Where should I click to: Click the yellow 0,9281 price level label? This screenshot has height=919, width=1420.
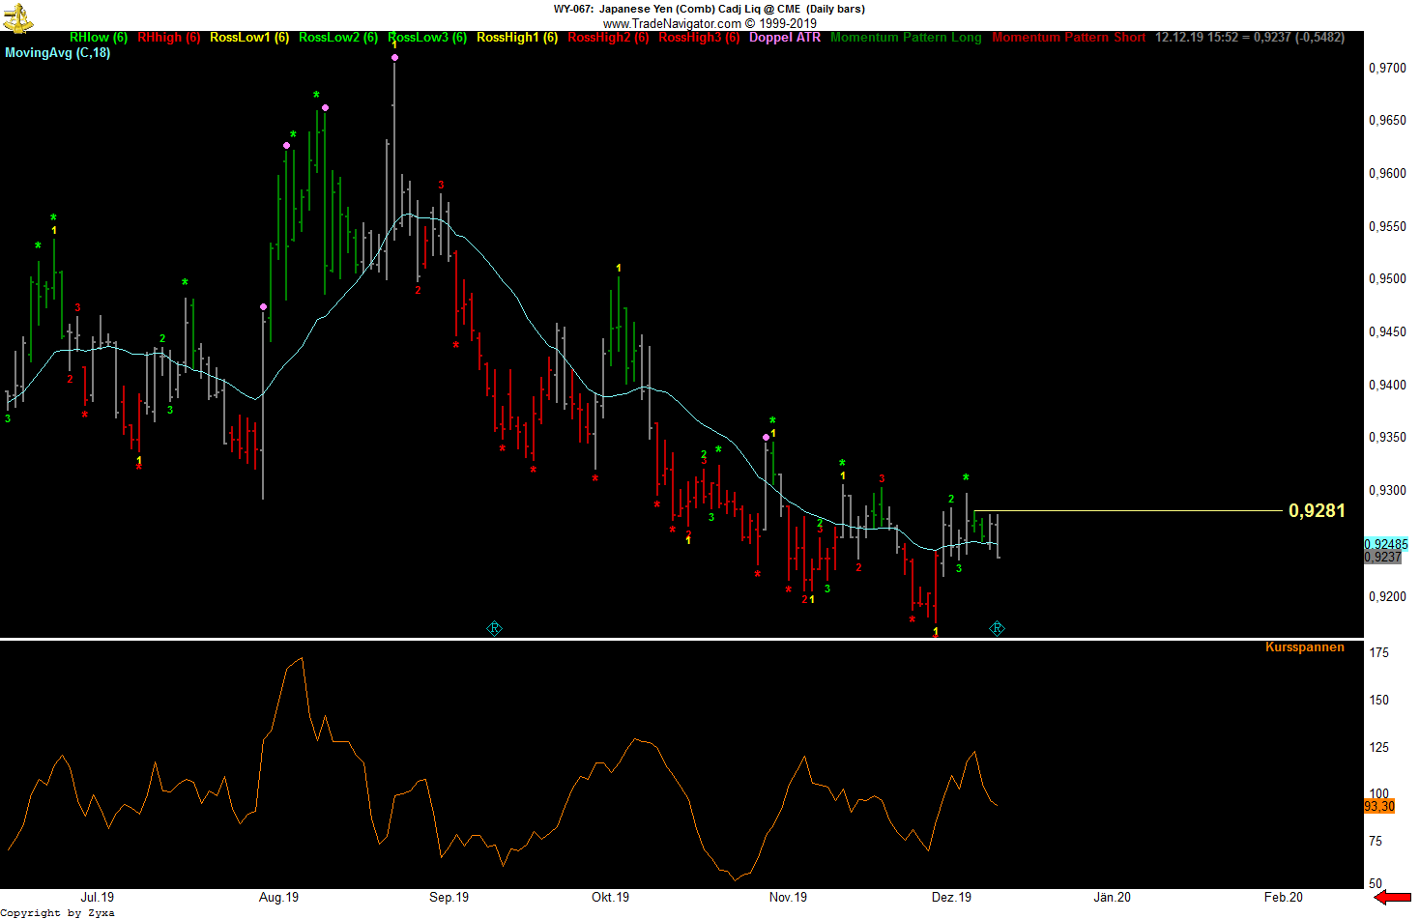(x=1317, y=511)
